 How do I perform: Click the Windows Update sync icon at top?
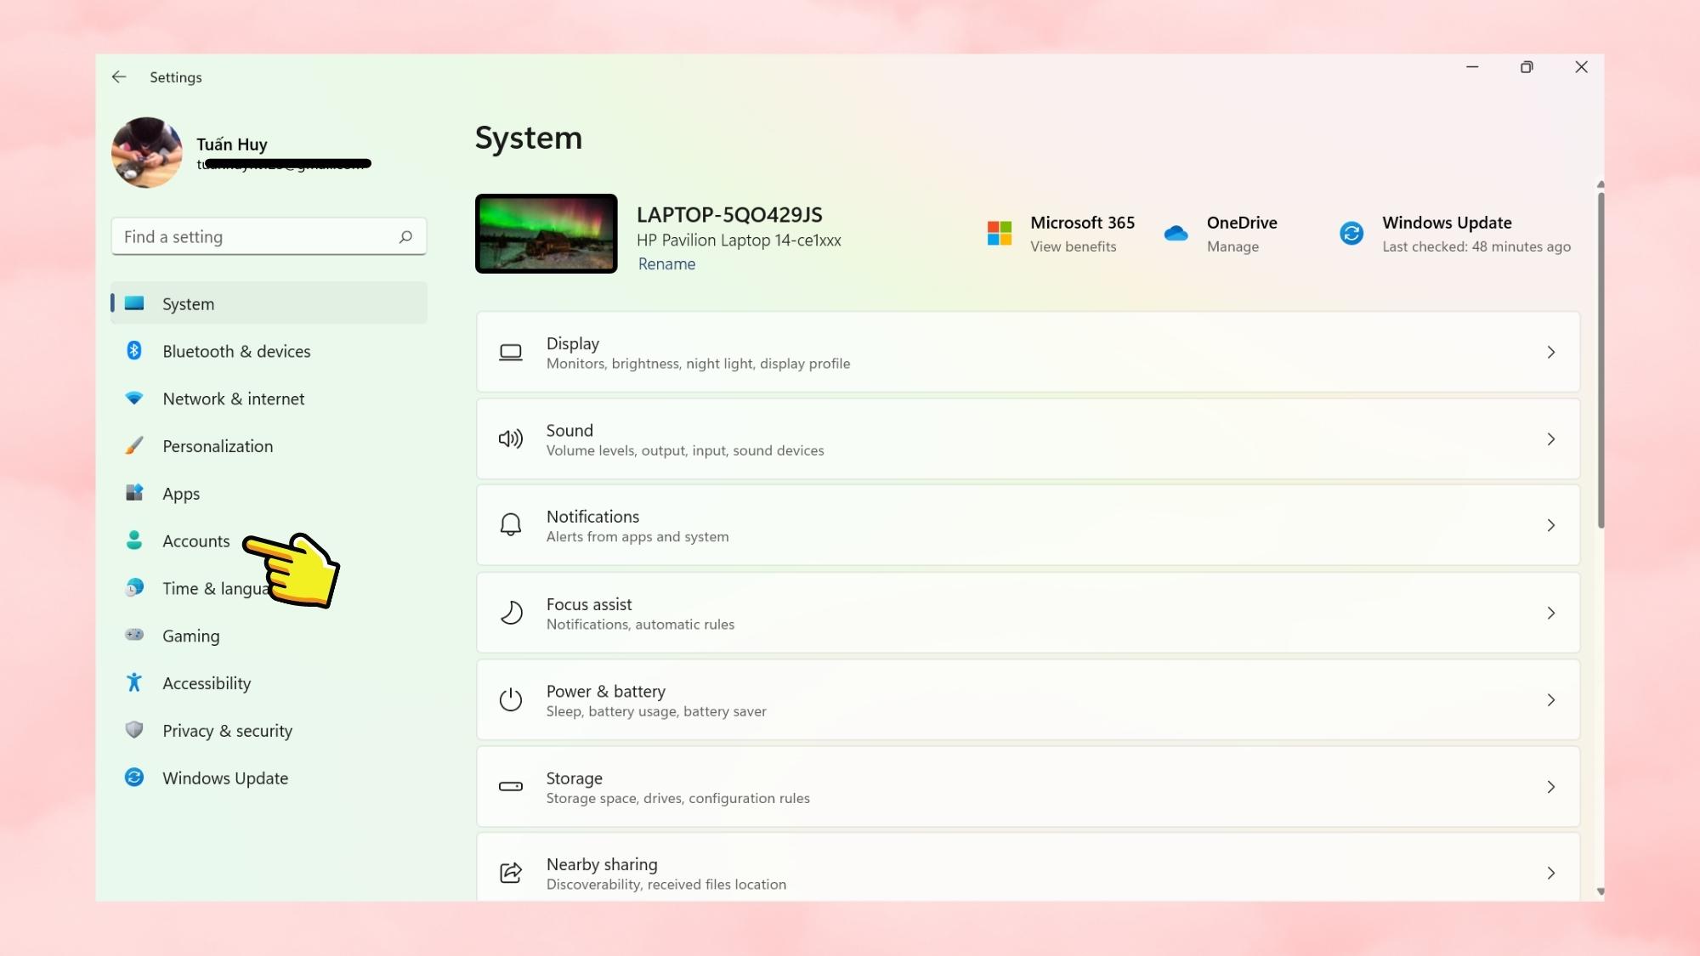(1351, 233)
